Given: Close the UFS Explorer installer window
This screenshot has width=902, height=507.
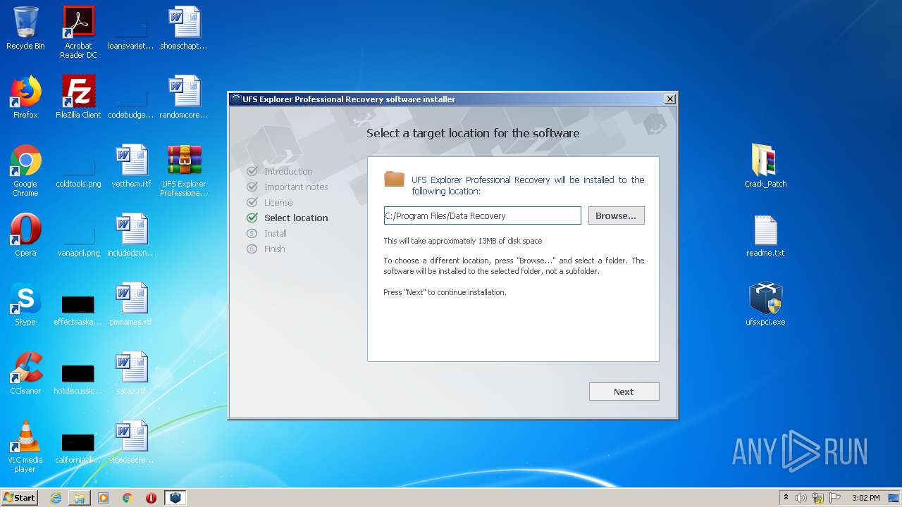Looking at the screenshot, I should [x=670, y=99].
